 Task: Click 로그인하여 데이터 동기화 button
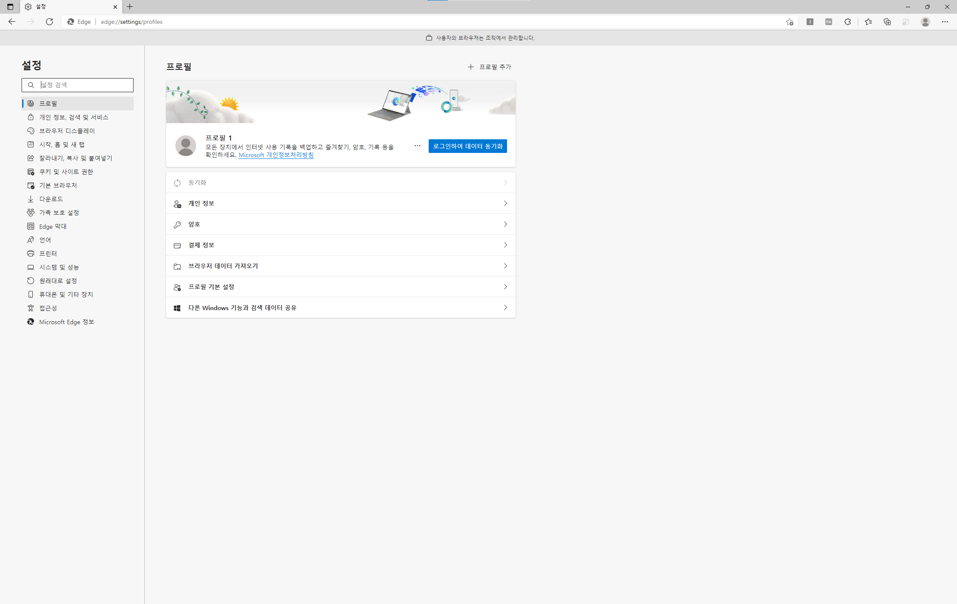pos(467,146)
